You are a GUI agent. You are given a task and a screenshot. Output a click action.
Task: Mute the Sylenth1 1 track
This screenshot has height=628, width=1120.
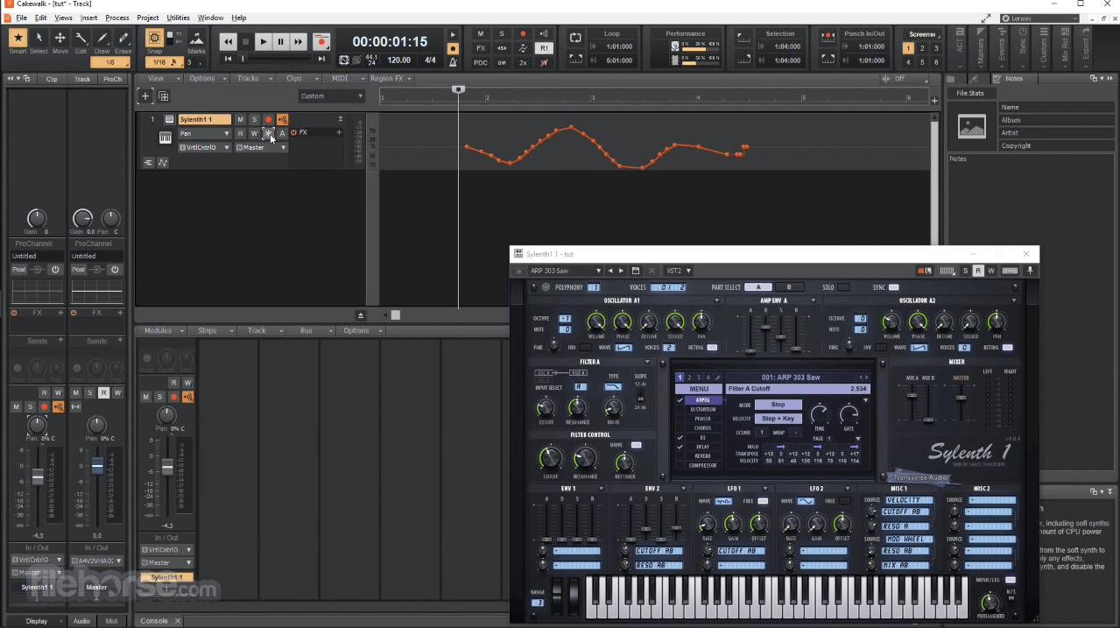(240, 119)
